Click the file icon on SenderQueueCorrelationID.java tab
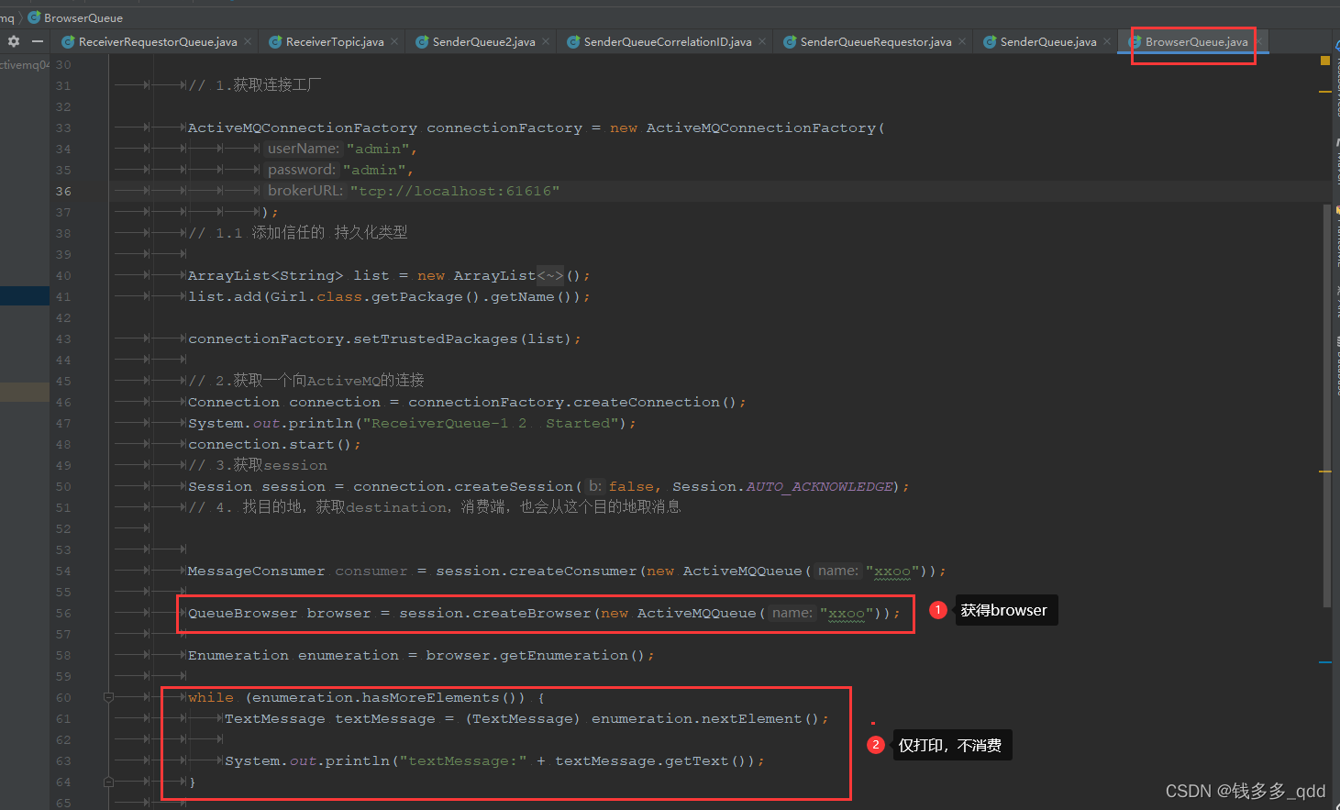 click(x=573, y=42)
